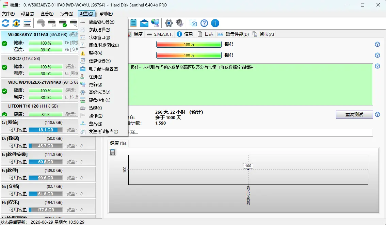Switch to the 日志 tab

(206, 34)
